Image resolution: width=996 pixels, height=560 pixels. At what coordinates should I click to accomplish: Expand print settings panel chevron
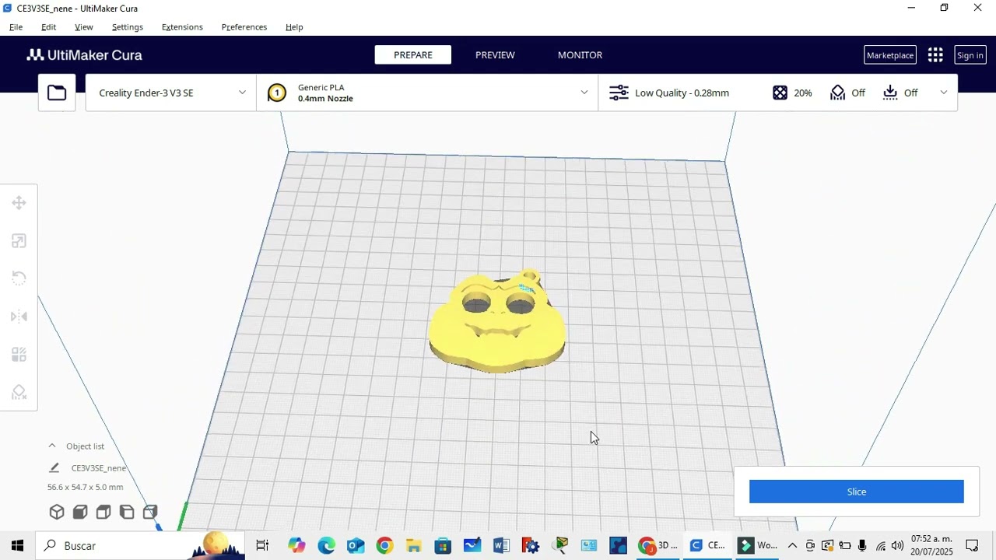tap(944, 93)
